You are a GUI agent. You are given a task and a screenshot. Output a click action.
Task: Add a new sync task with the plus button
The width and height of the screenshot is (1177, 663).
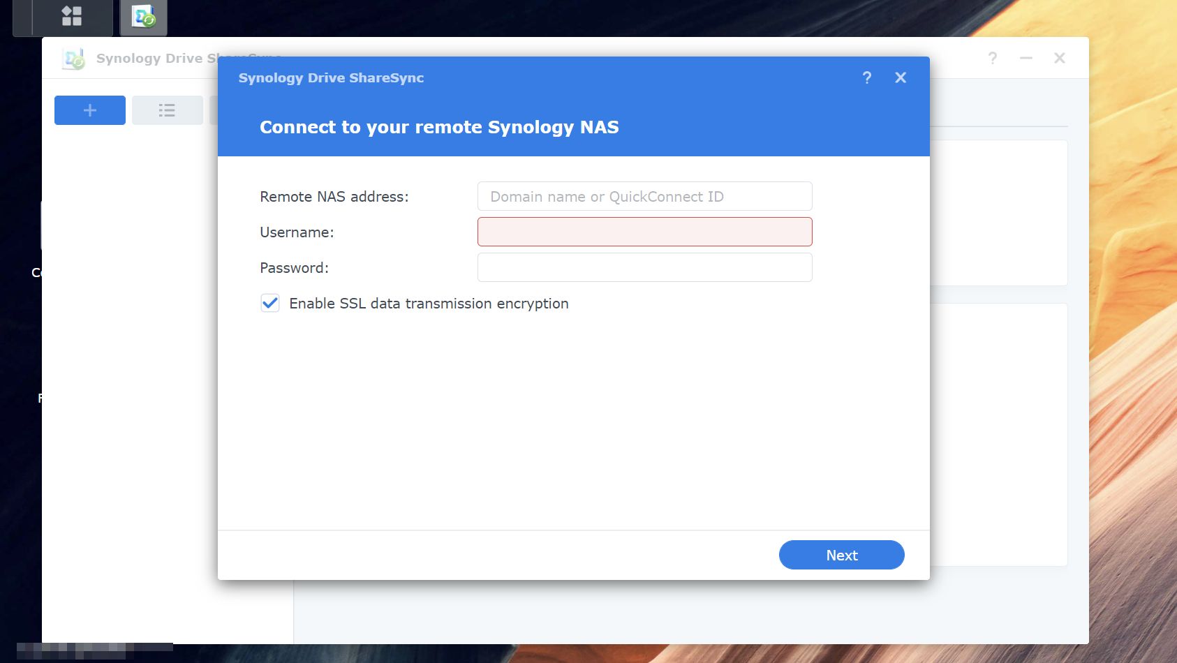(x=90, y=110)
